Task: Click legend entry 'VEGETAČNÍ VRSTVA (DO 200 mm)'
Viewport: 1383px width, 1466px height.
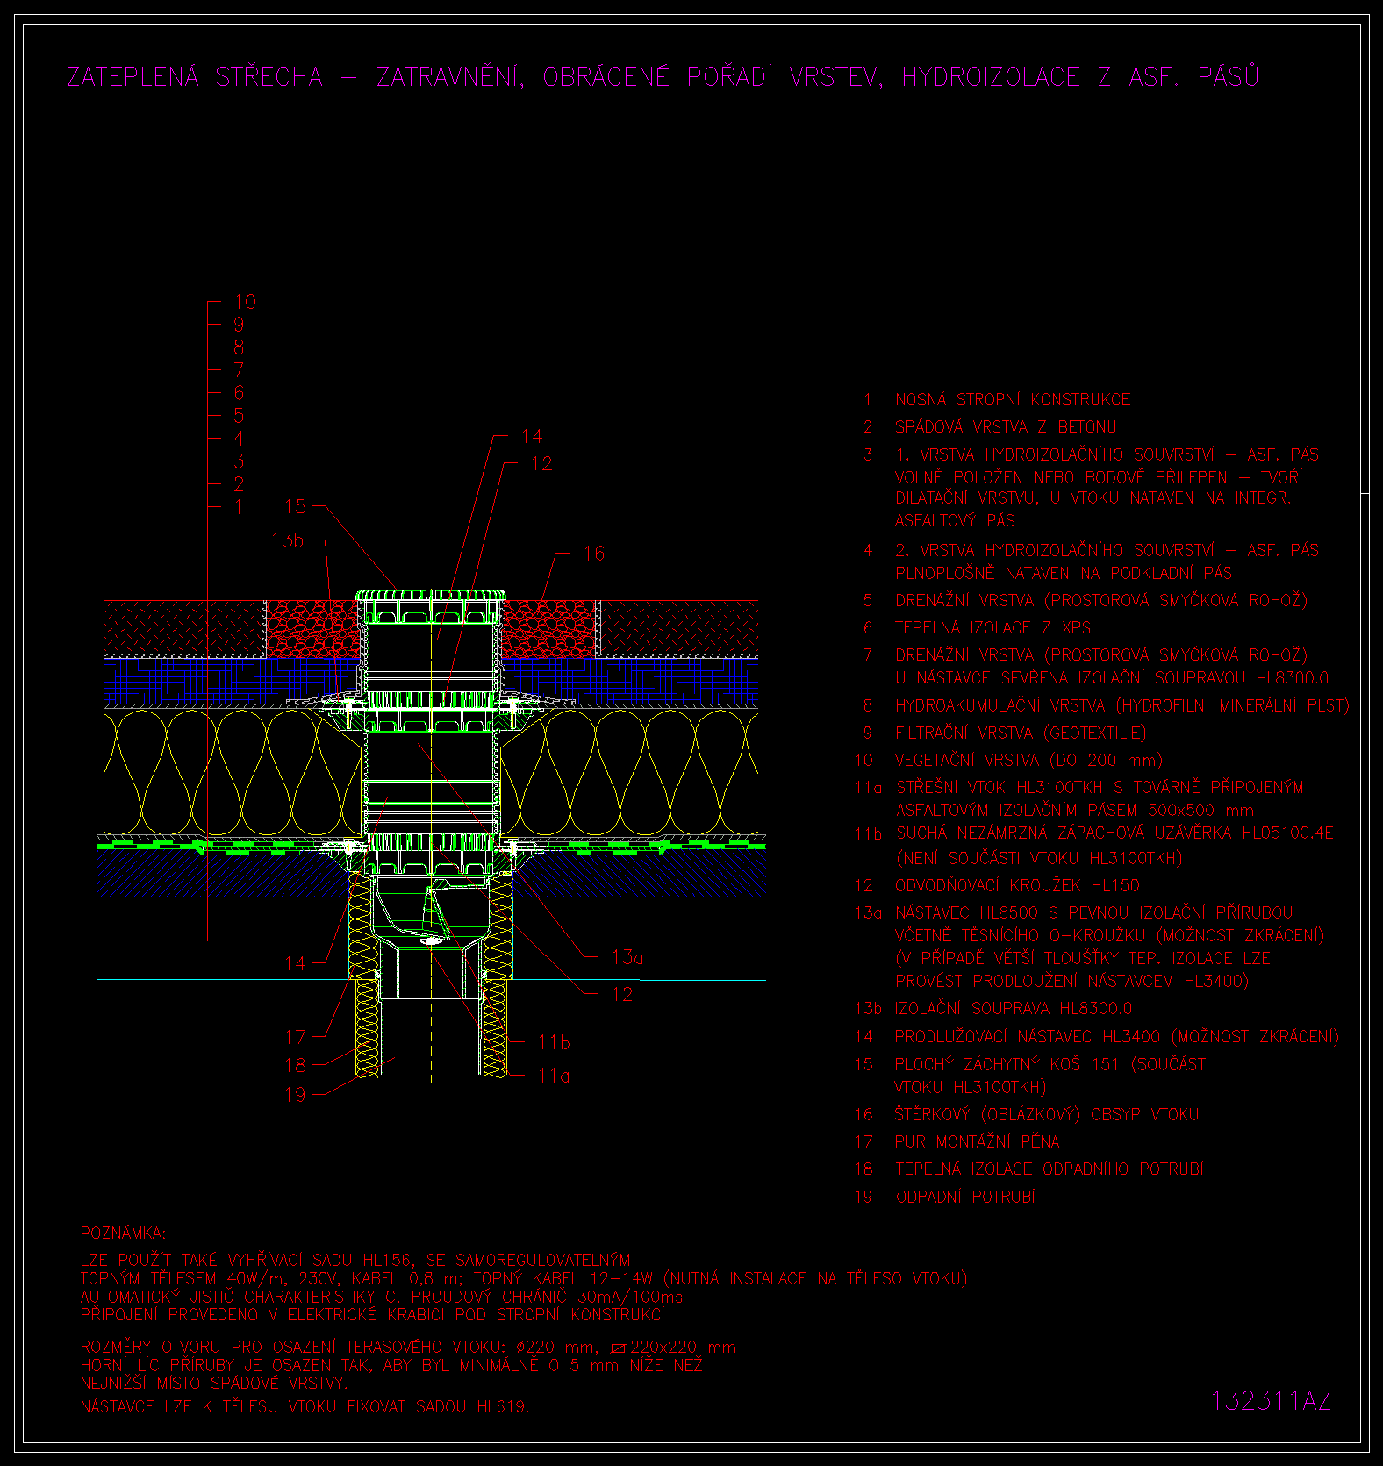Action: tap(1028, 761)
